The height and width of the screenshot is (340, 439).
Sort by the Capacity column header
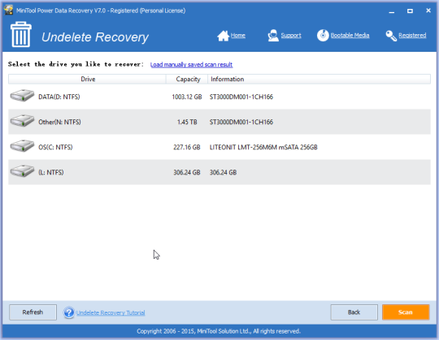[x=187, y=79]
